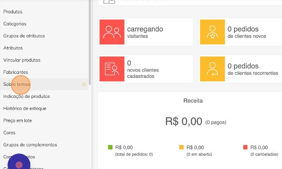This screenshot has width=282, height=169.
Task: Click the yellow open orders legend square
Action: [181, 147]
